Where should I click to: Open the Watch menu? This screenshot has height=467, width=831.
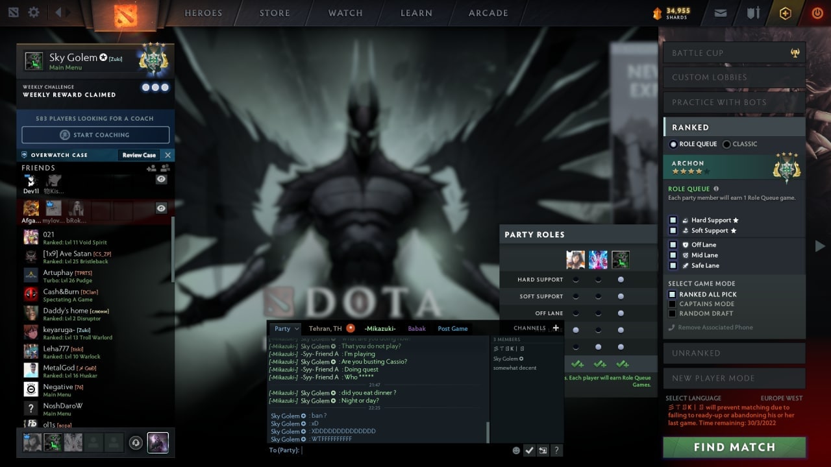coord(345,13)
